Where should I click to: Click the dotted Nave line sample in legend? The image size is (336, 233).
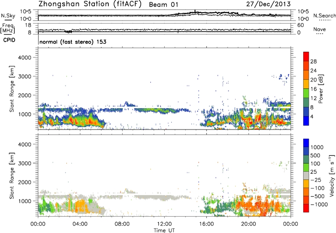(x=320, y=34)
